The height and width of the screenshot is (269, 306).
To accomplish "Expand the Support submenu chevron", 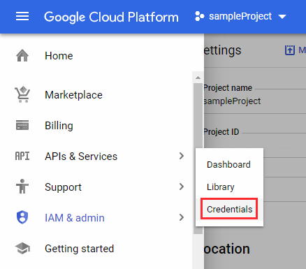I will [182, 187].
